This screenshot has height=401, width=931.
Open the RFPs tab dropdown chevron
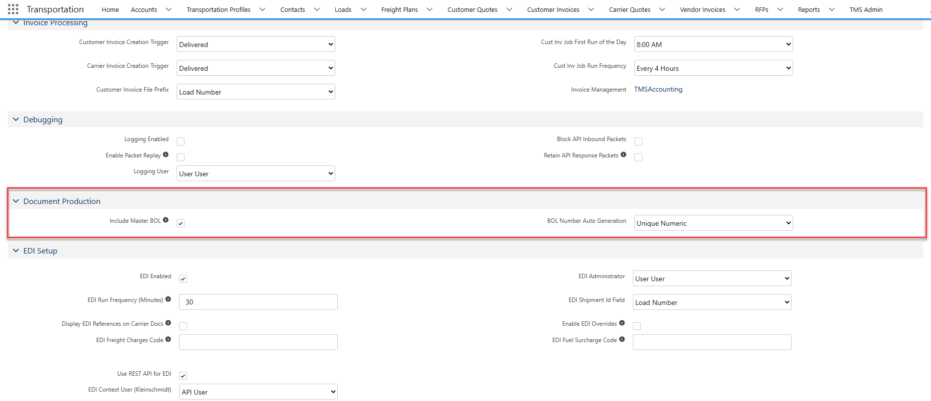tap(780, 9)
